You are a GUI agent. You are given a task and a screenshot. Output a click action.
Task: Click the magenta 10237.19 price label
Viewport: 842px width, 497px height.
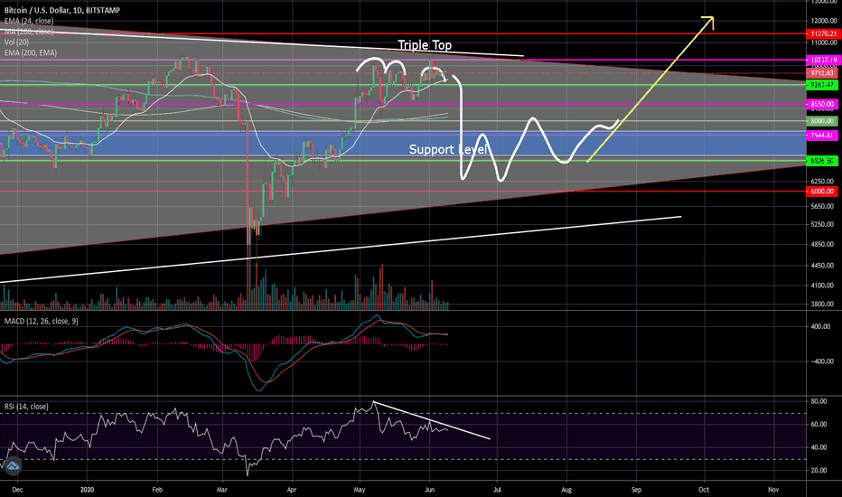(x=822, y=61)
